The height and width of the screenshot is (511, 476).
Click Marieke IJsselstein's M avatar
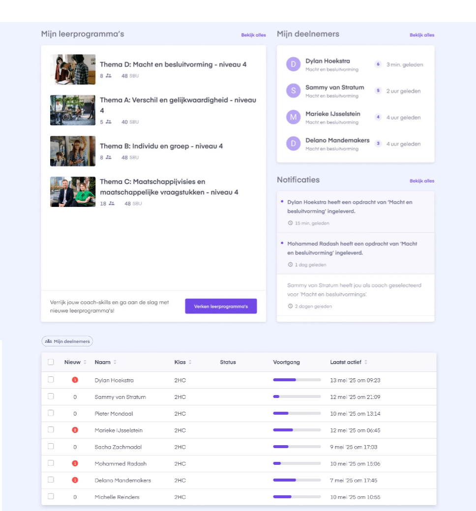click(293, 117)
